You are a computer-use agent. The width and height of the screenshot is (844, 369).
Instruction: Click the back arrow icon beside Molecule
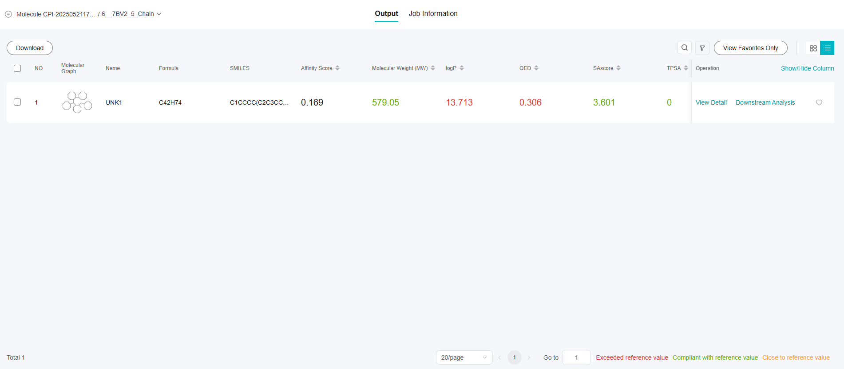tap(8, 14)
